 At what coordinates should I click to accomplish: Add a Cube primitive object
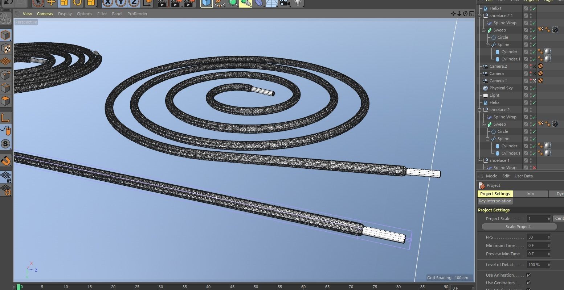(206, 3)
